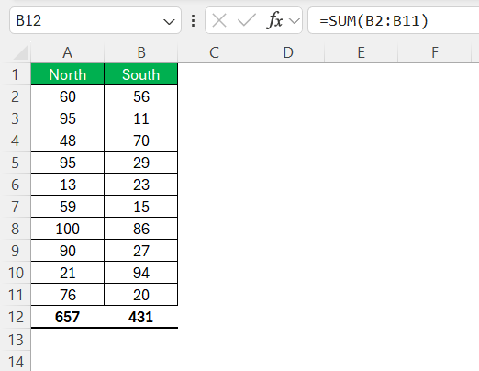Select row 8 header
This screenshot has width=479, height=371.
pos(16,229)
